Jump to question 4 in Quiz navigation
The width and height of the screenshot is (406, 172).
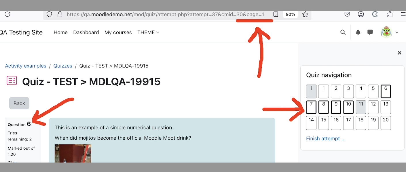click(x=361, y=91)
